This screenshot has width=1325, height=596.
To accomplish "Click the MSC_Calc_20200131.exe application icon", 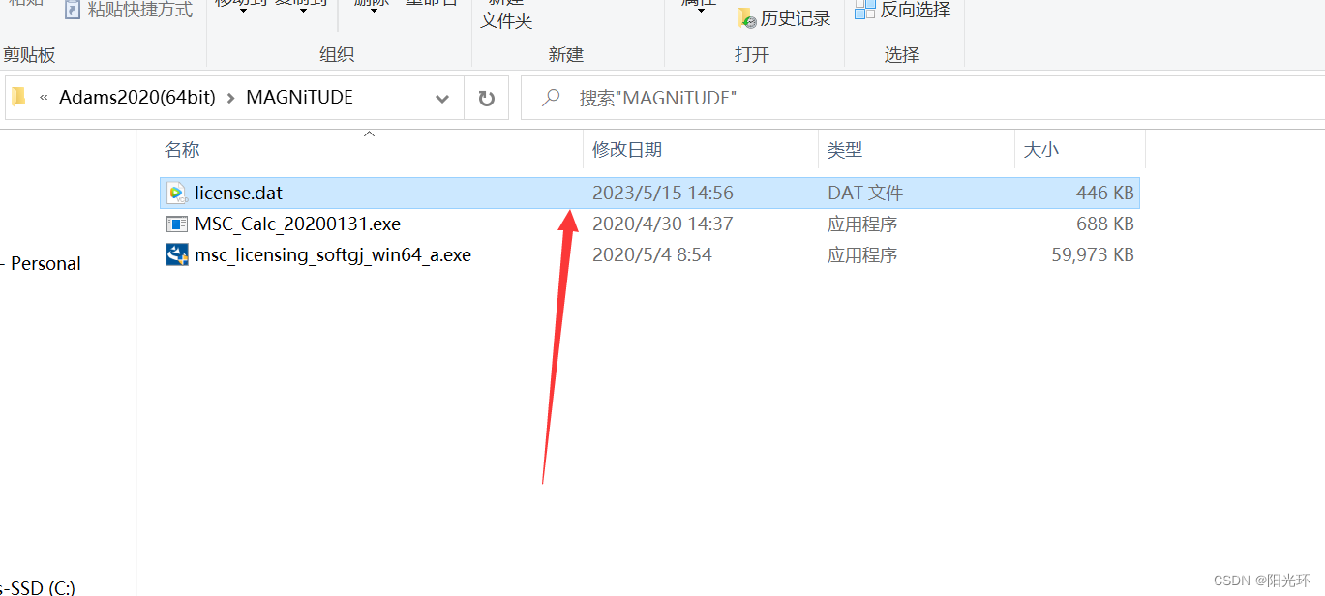I will 176,223.
